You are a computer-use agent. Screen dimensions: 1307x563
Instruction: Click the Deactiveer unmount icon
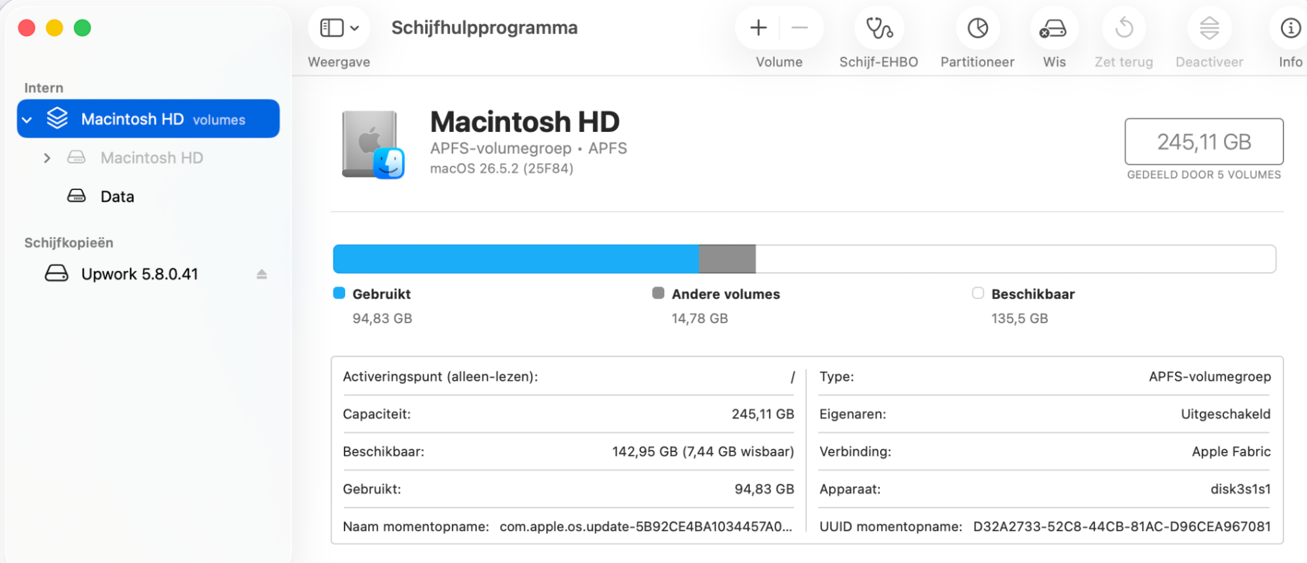[1210, 28]
